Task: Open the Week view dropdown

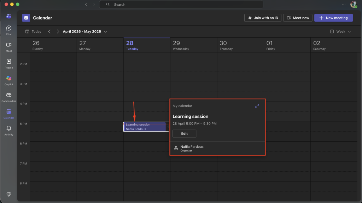Action: coord(340,31)
